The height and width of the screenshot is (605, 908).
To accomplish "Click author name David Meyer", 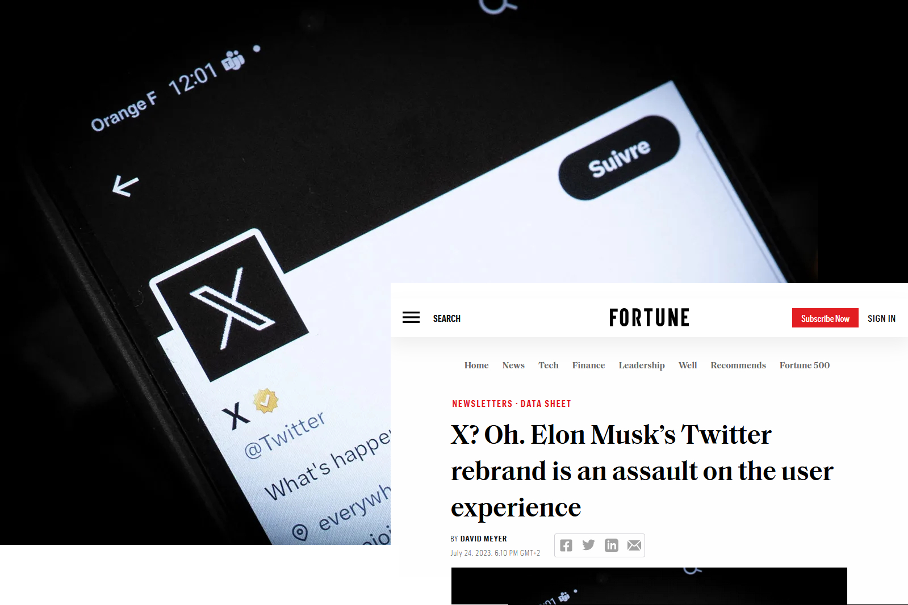I will 484,539.
